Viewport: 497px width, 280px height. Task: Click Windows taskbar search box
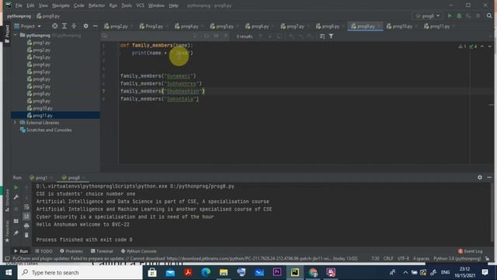coord(80,272)
